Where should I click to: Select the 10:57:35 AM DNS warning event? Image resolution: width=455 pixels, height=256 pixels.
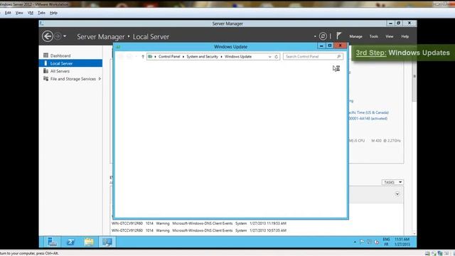[199, 230]
